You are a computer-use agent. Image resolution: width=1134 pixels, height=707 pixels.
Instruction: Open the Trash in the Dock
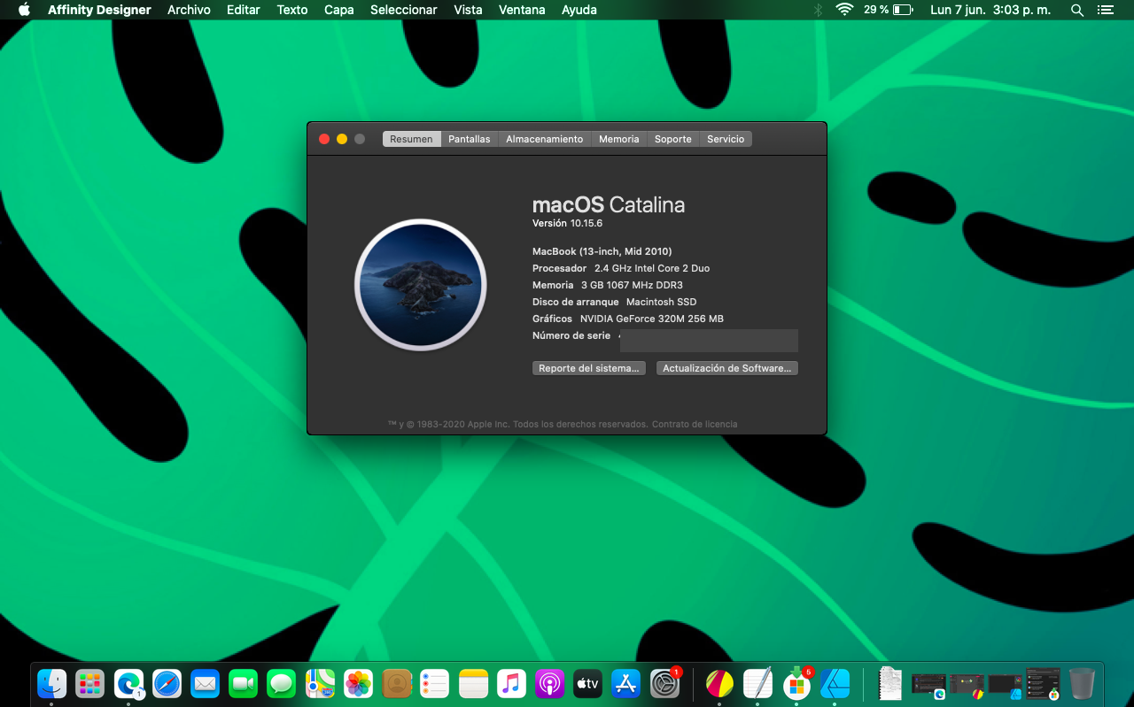pyautogui.click(x=1082, y=683)
